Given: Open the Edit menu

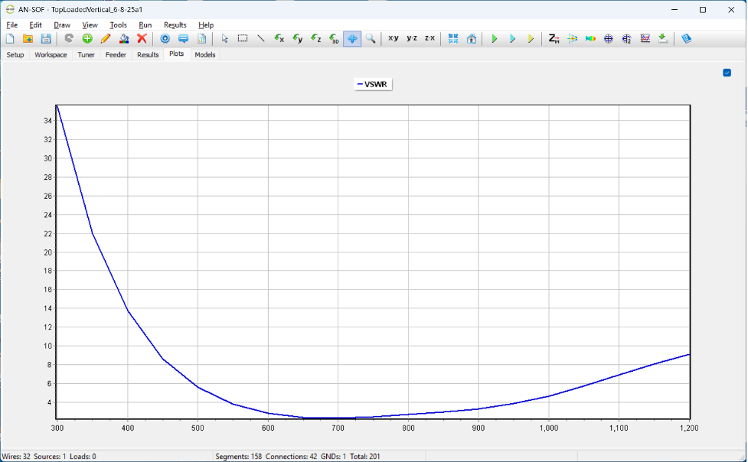Looking at the screenshot, I should point(35,24).
